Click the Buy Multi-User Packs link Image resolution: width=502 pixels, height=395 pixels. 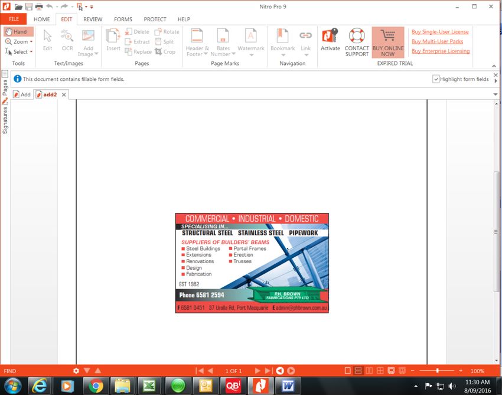[x=437, y=41]
